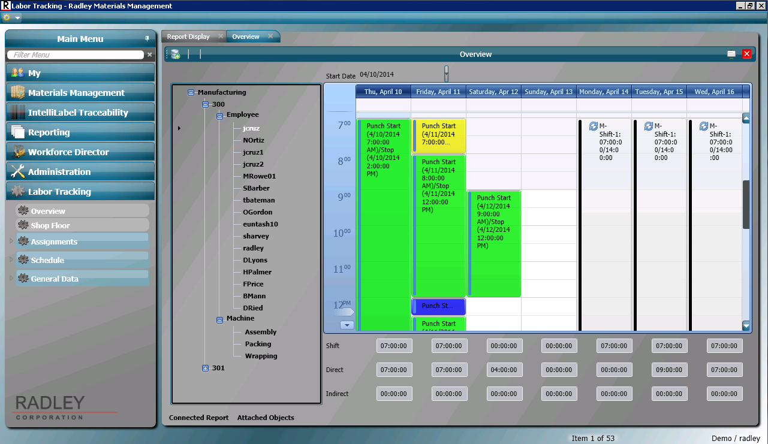Click the panel layout icon beside red close button

(731, 55)
